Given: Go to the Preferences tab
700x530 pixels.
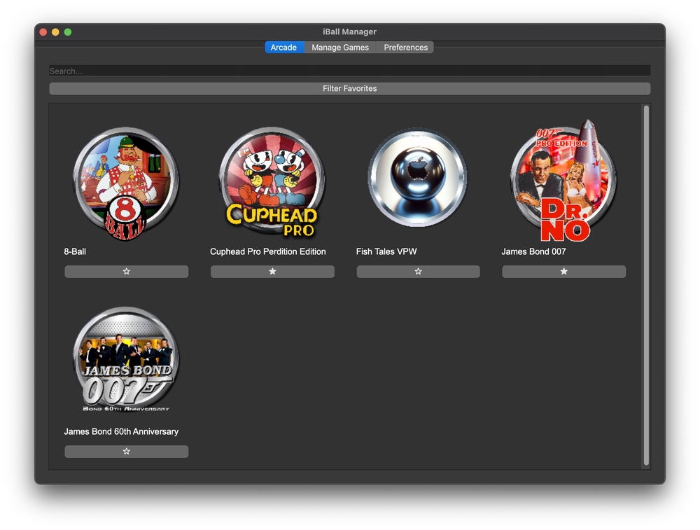Looking at the screenshot, I should tap(405, 48).
